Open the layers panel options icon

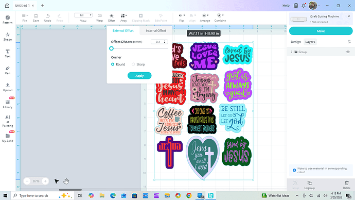click(349, 42)
